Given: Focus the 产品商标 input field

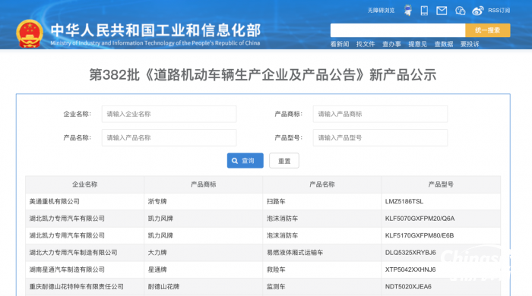Looking at the screenshot, I should [x=380, y=114].
